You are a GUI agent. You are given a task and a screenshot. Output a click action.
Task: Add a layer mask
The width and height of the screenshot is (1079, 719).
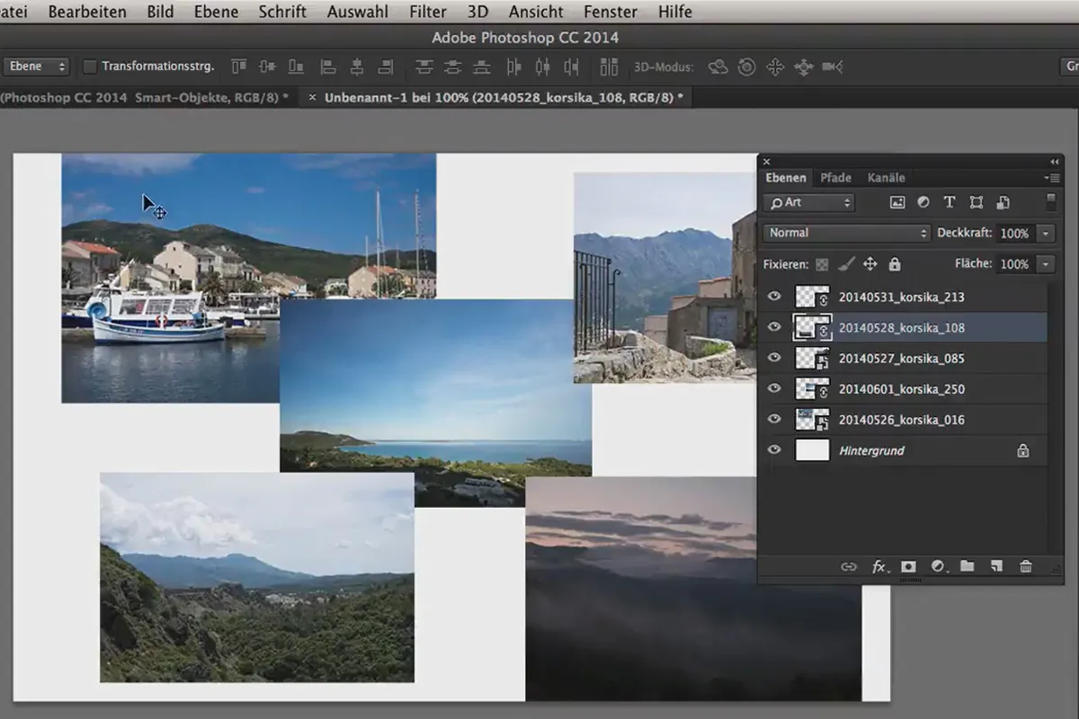pos(909,566)
